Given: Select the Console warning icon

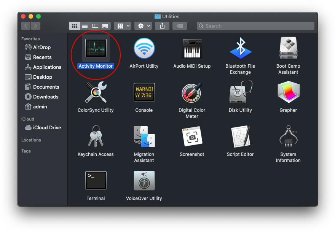Looking at the screenshot, I should pos(144,92).
